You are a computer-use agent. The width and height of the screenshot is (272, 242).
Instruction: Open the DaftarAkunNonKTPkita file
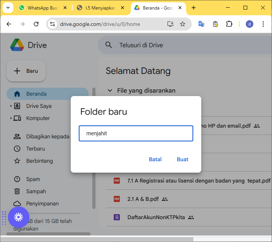point(156,217)
